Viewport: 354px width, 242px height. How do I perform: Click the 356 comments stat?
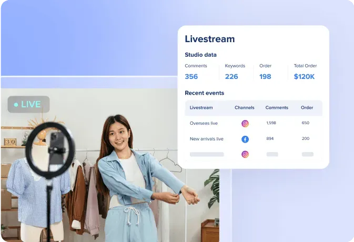point(191,76)
